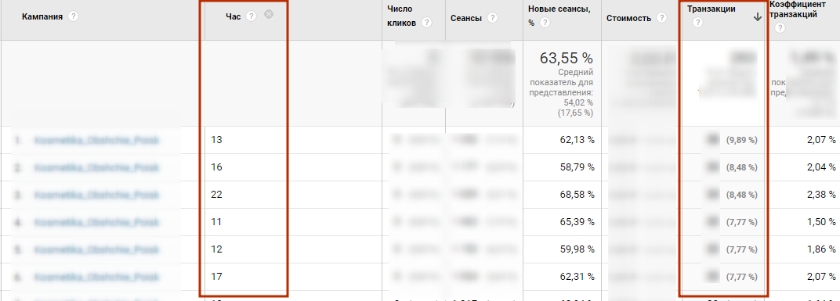
Task: Open campaign link in row with hour 12
Action: point(97,249)
